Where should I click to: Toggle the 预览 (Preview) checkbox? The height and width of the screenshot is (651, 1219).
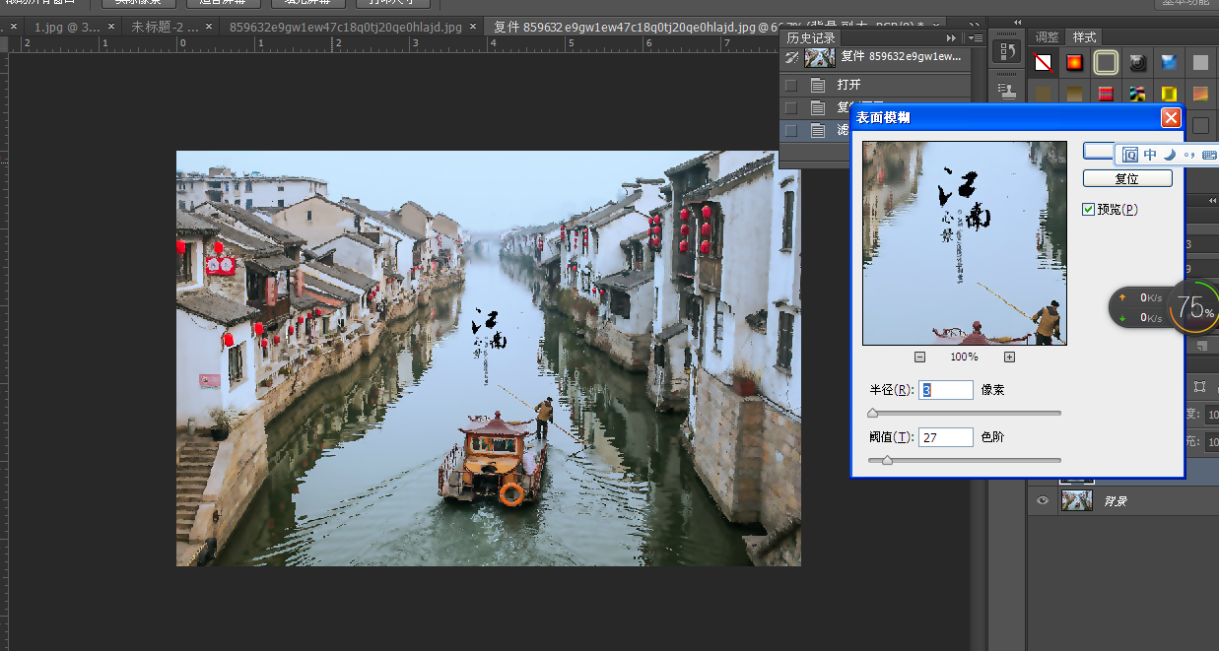click(x=1089, y=209)
